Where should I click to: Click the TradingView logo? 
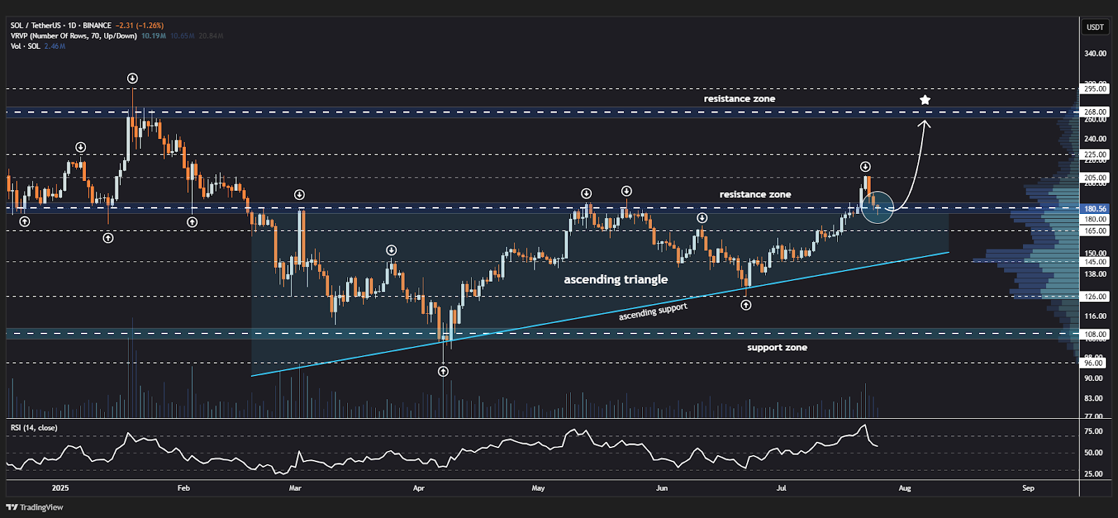(x=35, y=508)
